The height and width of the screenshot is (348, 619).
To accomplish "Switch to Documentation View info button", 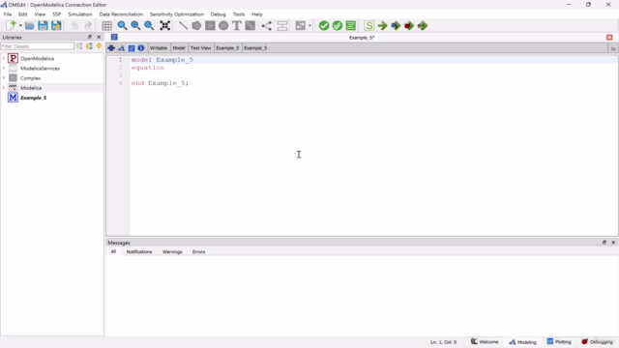I will tap(141, 48).
